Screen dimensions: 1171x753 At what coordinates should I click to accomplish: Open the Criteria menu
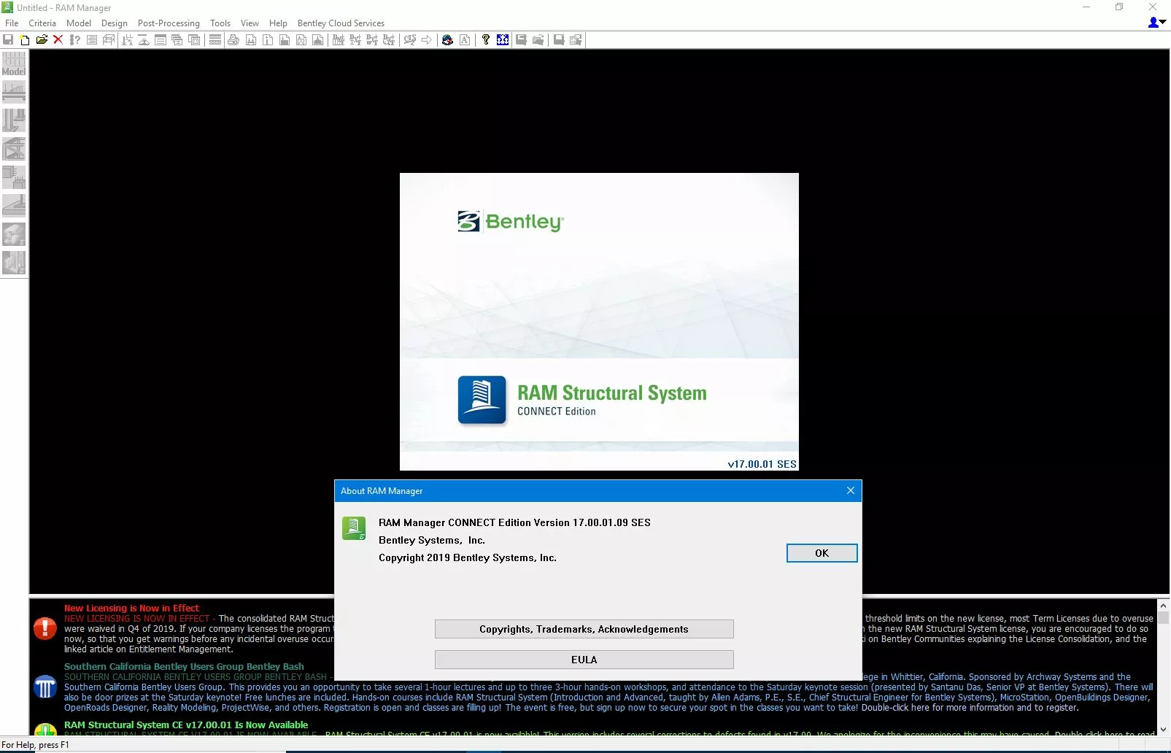click(42, 23)
